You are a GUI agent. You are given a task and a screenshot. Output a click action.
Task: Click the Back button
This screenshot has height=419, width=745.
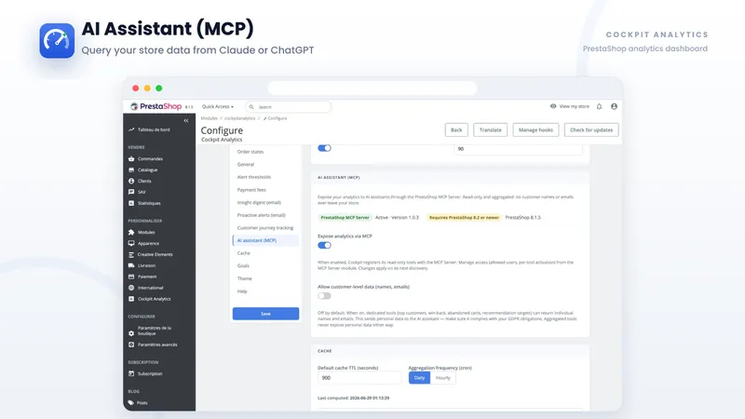click(x=456, y=129)
